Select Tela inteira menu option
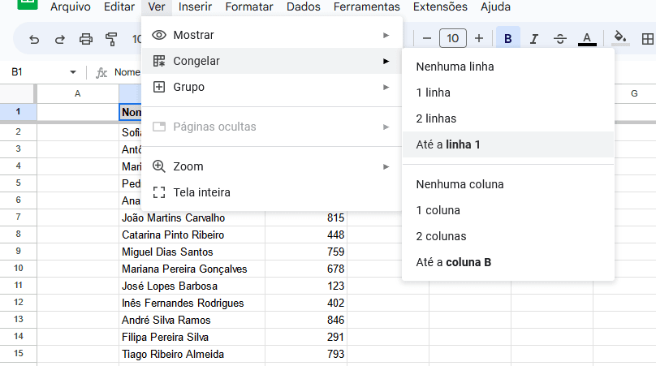 tap(202, 192)
